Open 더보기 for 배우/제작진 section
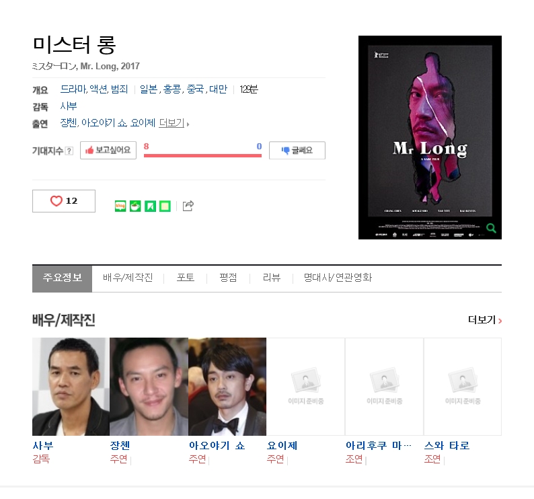This screenshot has width=534, height=499. [485, 320]
